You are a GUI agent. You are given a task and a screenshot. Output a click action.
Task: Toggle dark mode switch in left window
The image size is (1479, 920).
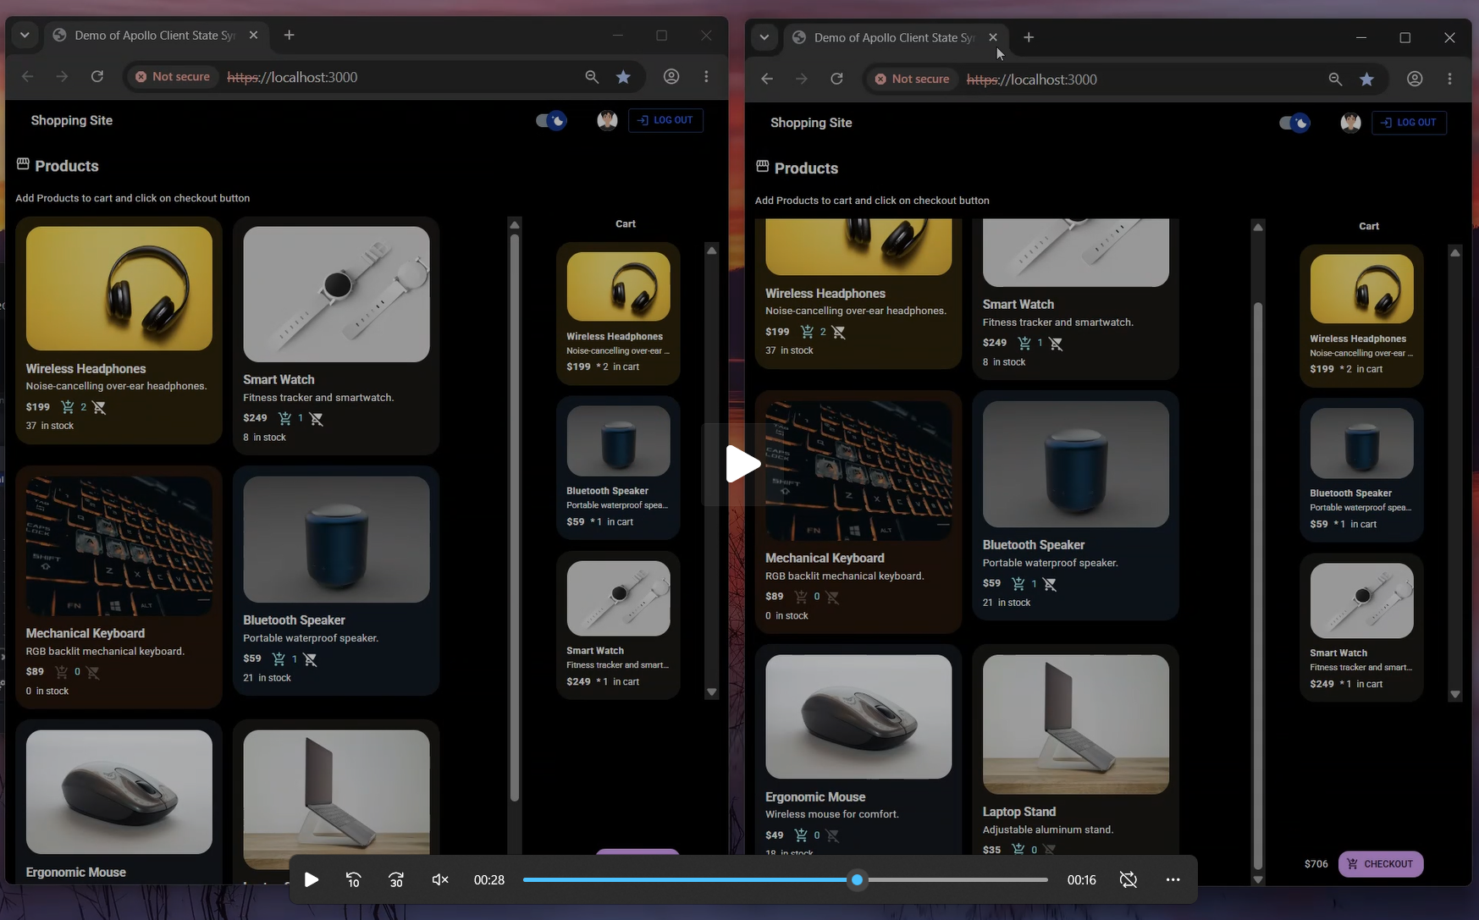click(551, 120)
